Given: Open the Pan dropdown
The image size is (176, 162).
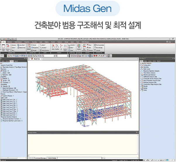Looking at the screenshot, I should pyautogui.click(x=13, y=50).
